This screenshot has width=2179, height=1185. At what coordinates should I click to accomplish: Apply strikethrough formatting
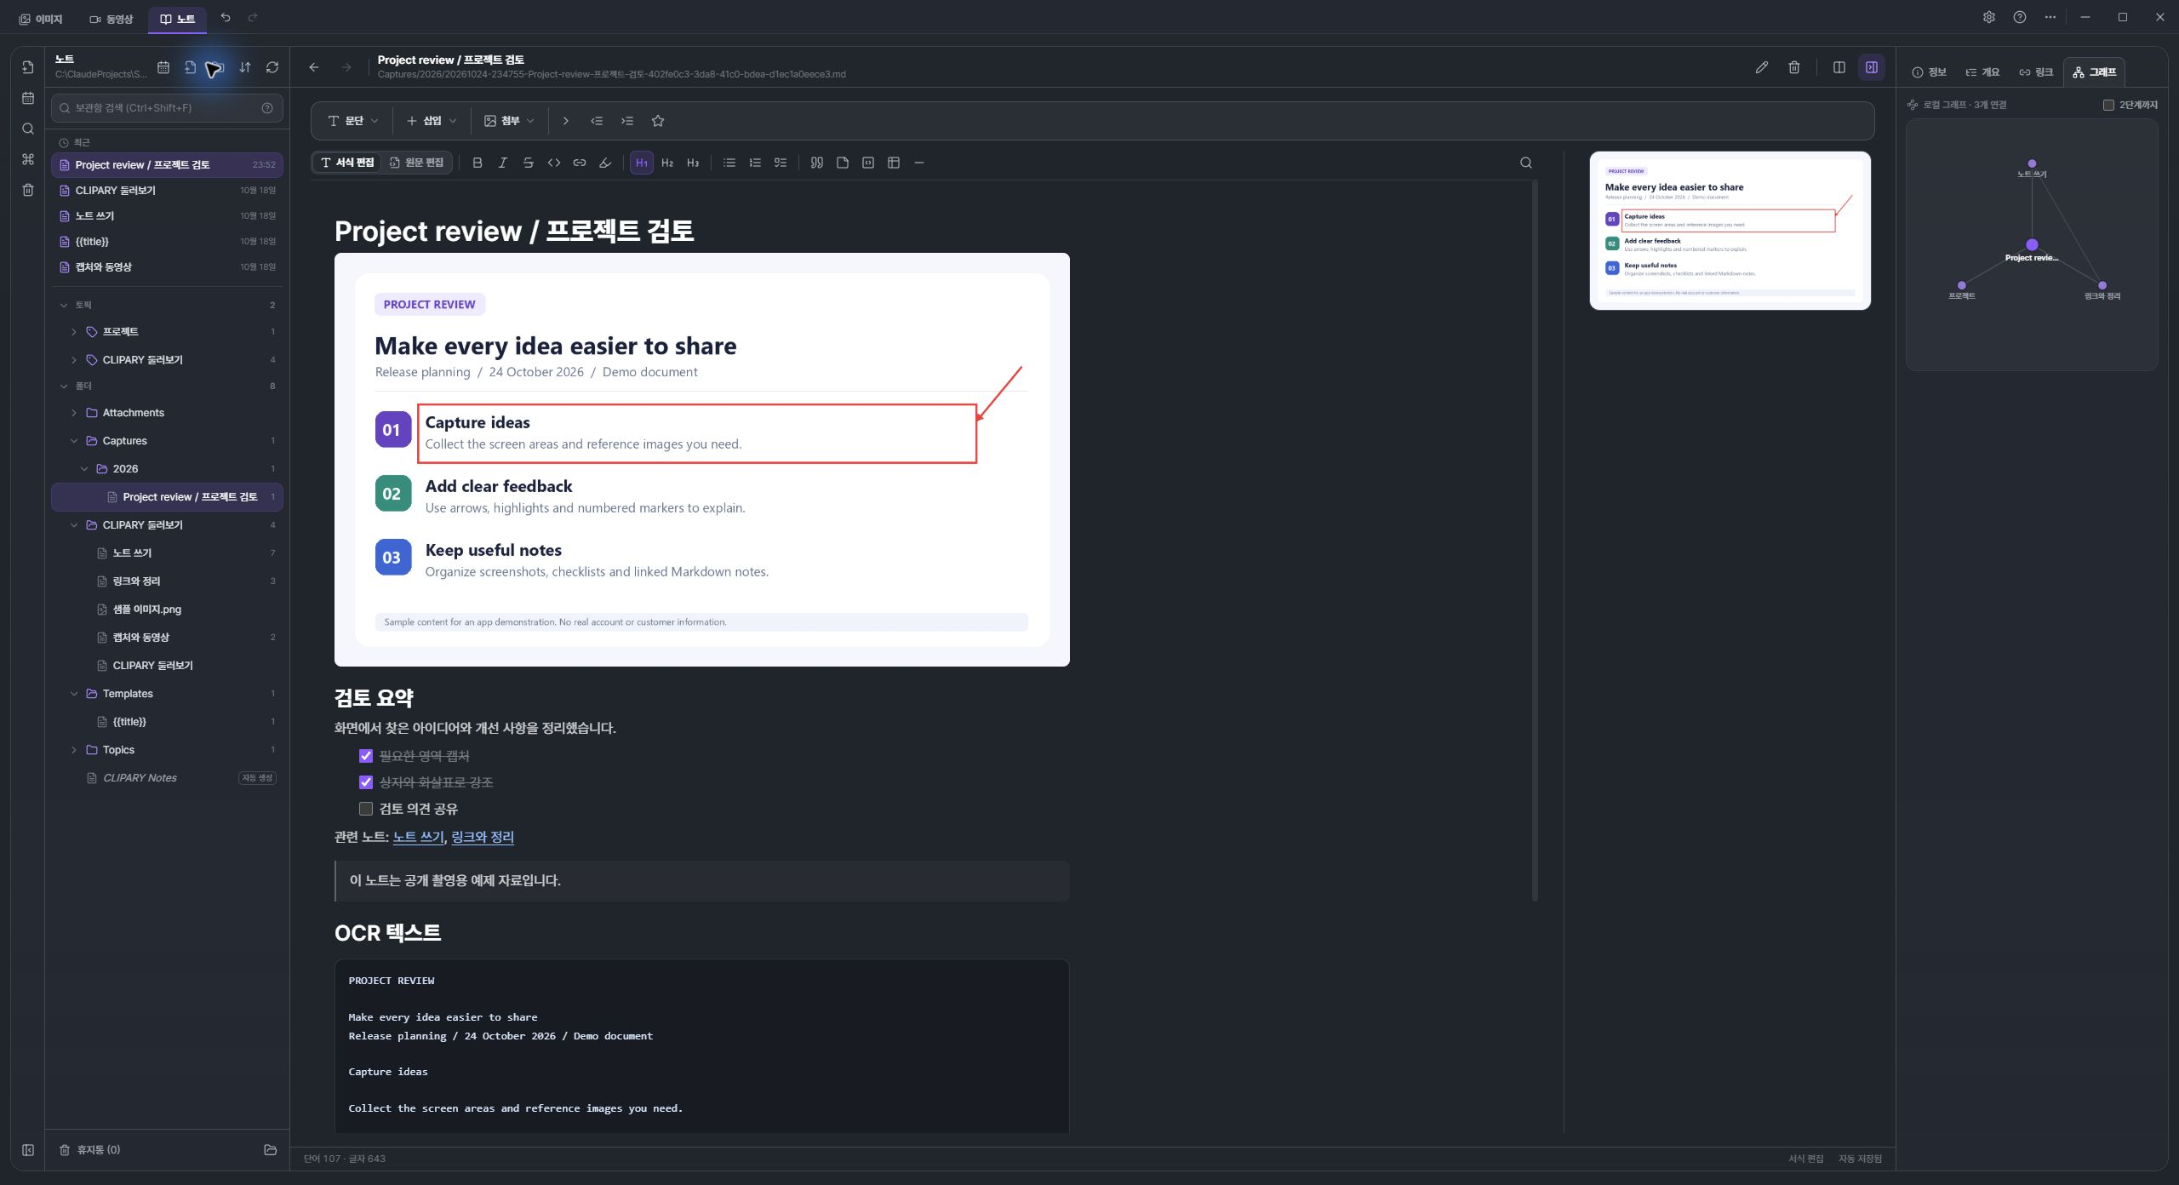(x=528, y=163)
